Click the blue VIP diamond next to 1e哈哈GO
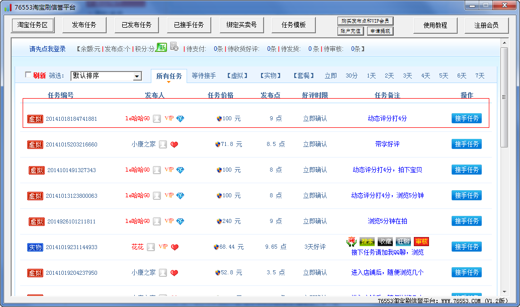The height and width of the screenshot is (307, 520). [x=180, y=119]
